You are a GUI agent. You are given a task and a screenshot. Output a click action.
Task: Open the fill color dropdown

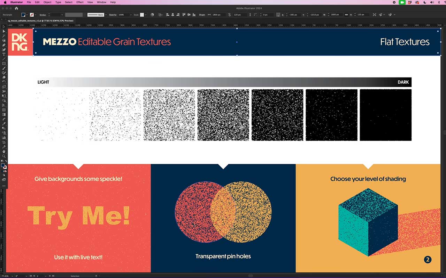click(x=27, y=15)
